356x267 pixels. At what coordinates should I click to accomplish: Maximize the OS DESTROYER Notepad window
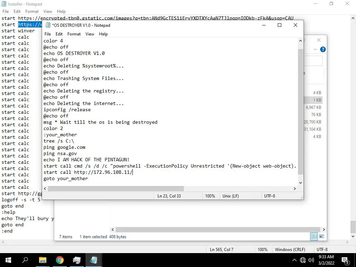[x=280, y=25]
